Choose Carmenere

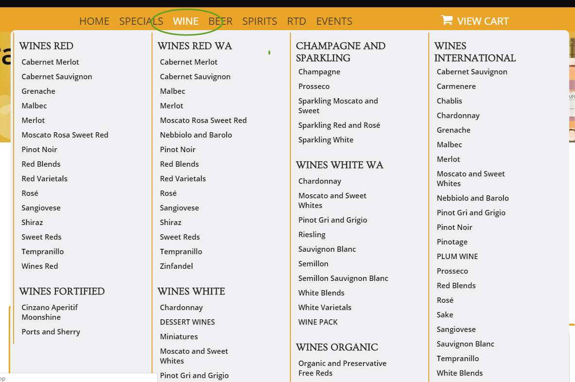point(456,87)
